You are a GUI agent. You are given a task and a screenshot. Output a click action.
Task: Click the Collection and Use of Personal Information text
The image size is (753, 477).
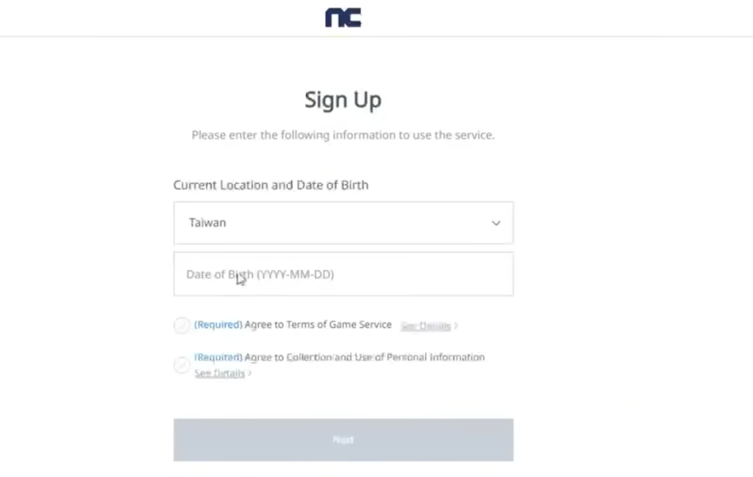pos(364,357)
